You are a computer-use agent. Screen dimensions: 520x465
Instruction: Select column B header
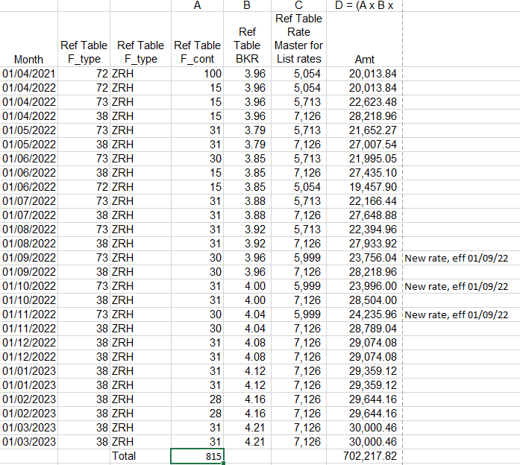tap(247, 6)
